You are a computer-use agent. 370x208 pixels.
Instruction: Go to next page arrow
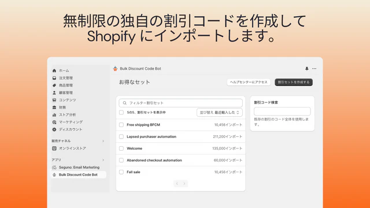184,184
